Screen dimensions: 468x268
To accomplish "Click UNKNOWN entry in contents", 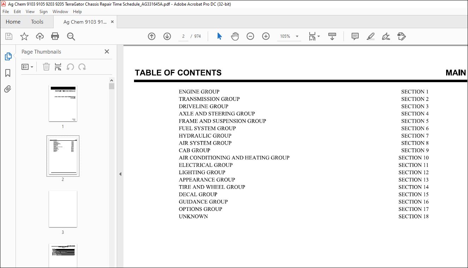I will pos(193,217).
